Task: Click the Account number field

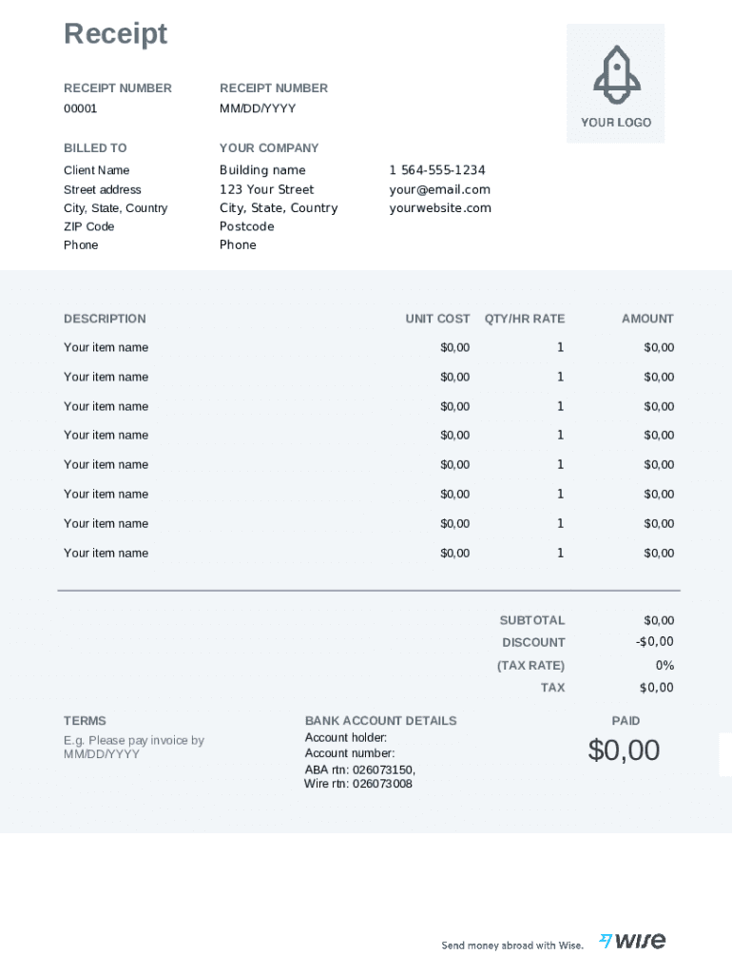Action: (x=350, y=753)
